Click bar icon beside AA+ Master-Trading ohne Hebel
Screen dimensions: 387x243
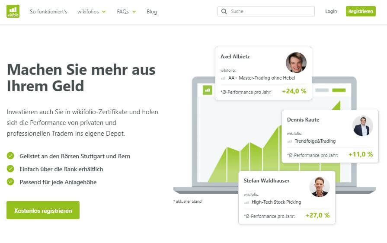pos(223,78)
